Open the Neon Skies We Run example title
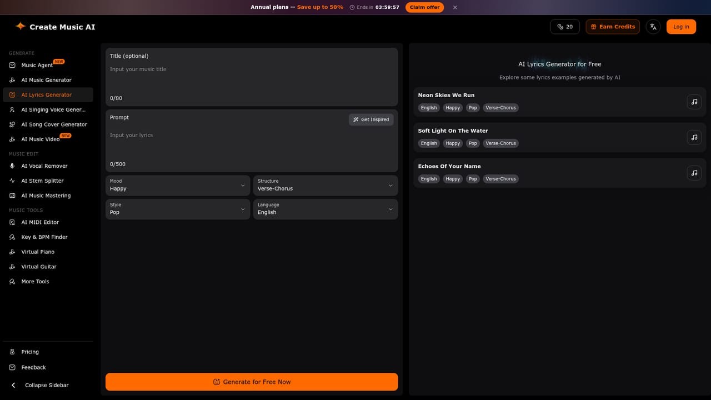 446,95
